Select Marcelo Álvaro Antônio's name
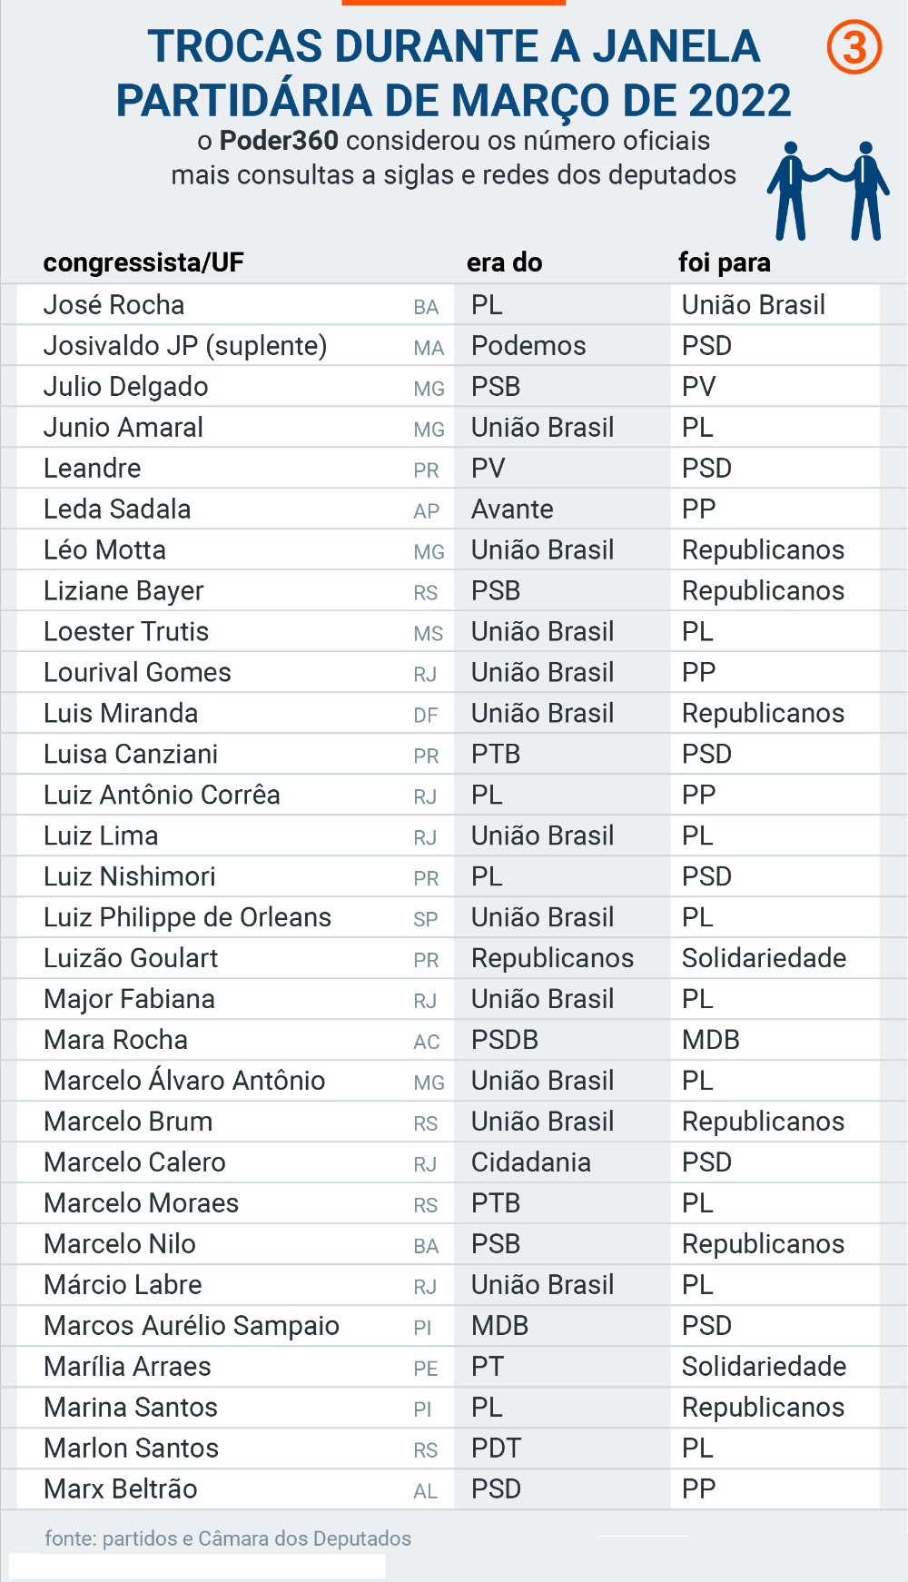Viewport: 908px width, 1582px height. tap(184, 1082)
